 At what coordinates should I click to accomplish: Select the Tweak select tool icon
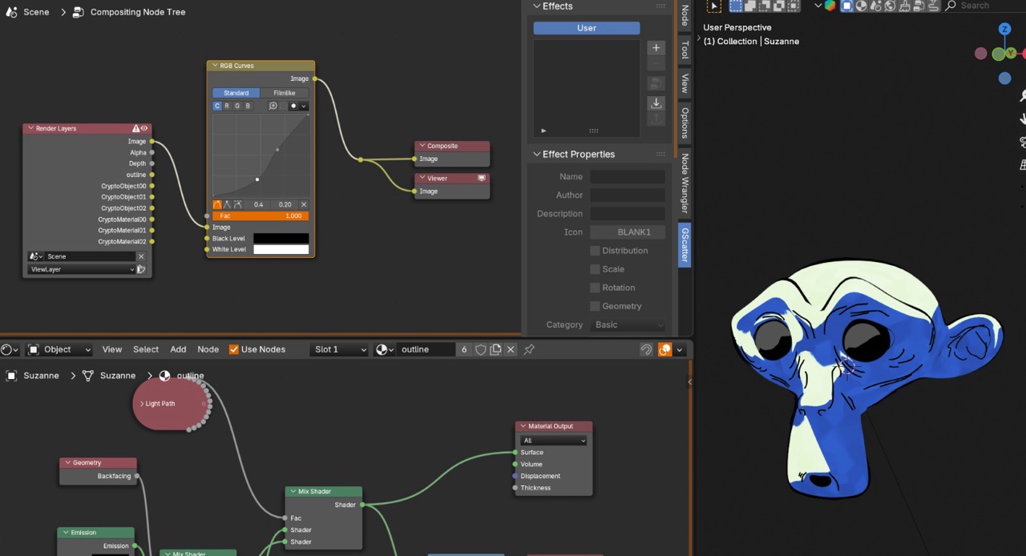(713, 6)
